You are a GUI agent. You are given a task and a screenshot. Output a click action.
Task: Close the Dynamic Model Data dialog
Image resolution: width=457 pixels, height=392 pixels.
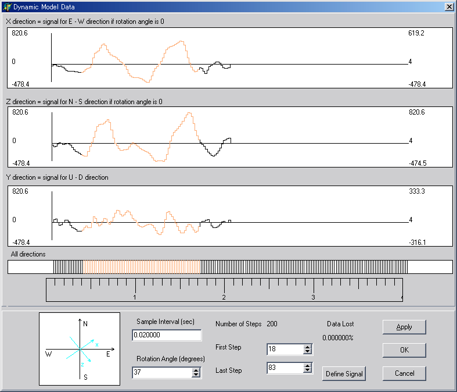449,6
